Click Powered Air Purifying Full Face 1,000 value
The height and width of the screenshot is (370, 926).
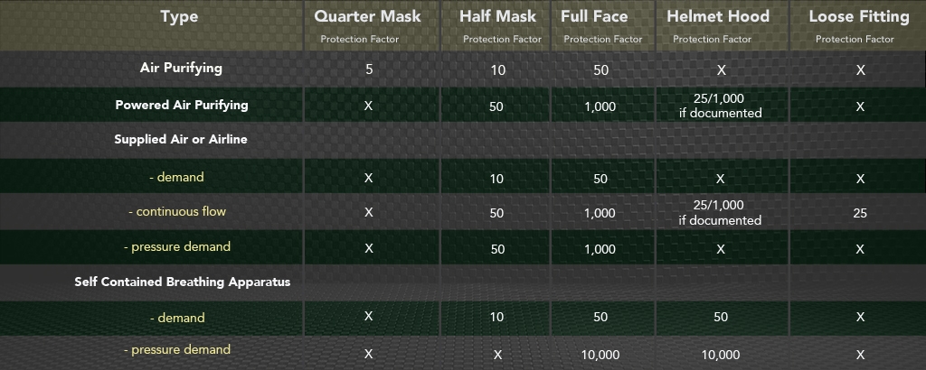tap(600, 106)
